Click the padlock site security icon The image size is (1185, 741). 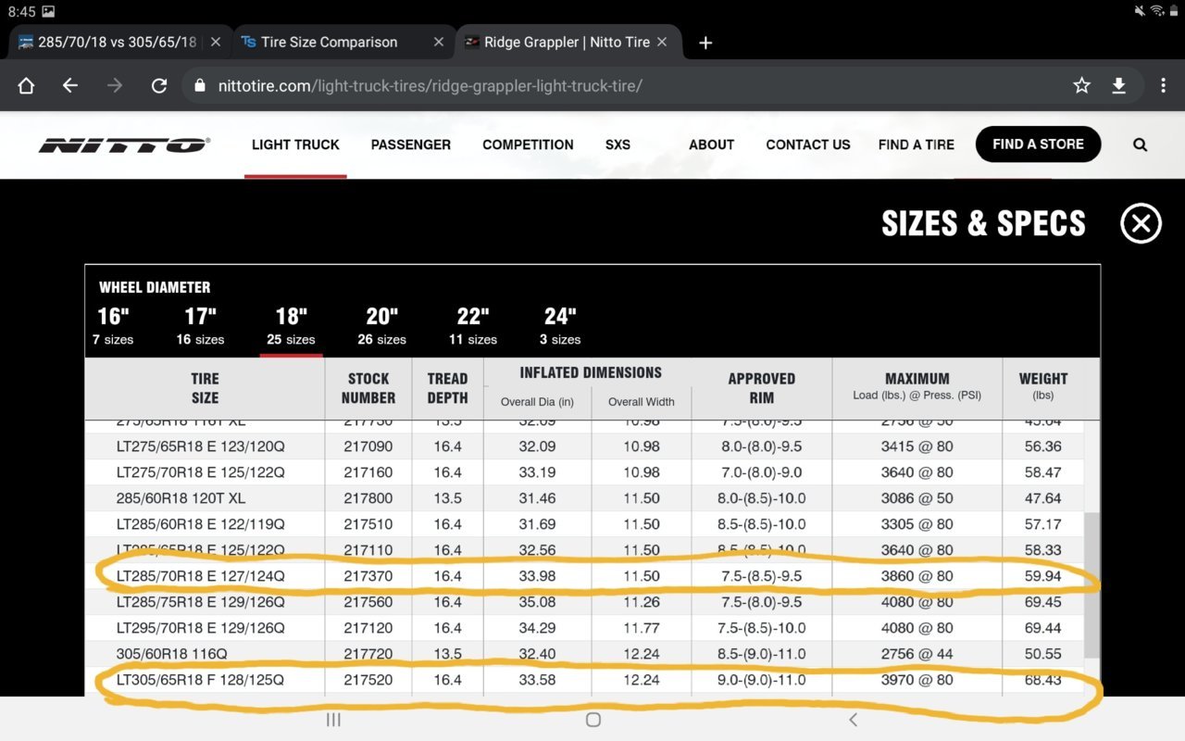(x=200, y=85)
